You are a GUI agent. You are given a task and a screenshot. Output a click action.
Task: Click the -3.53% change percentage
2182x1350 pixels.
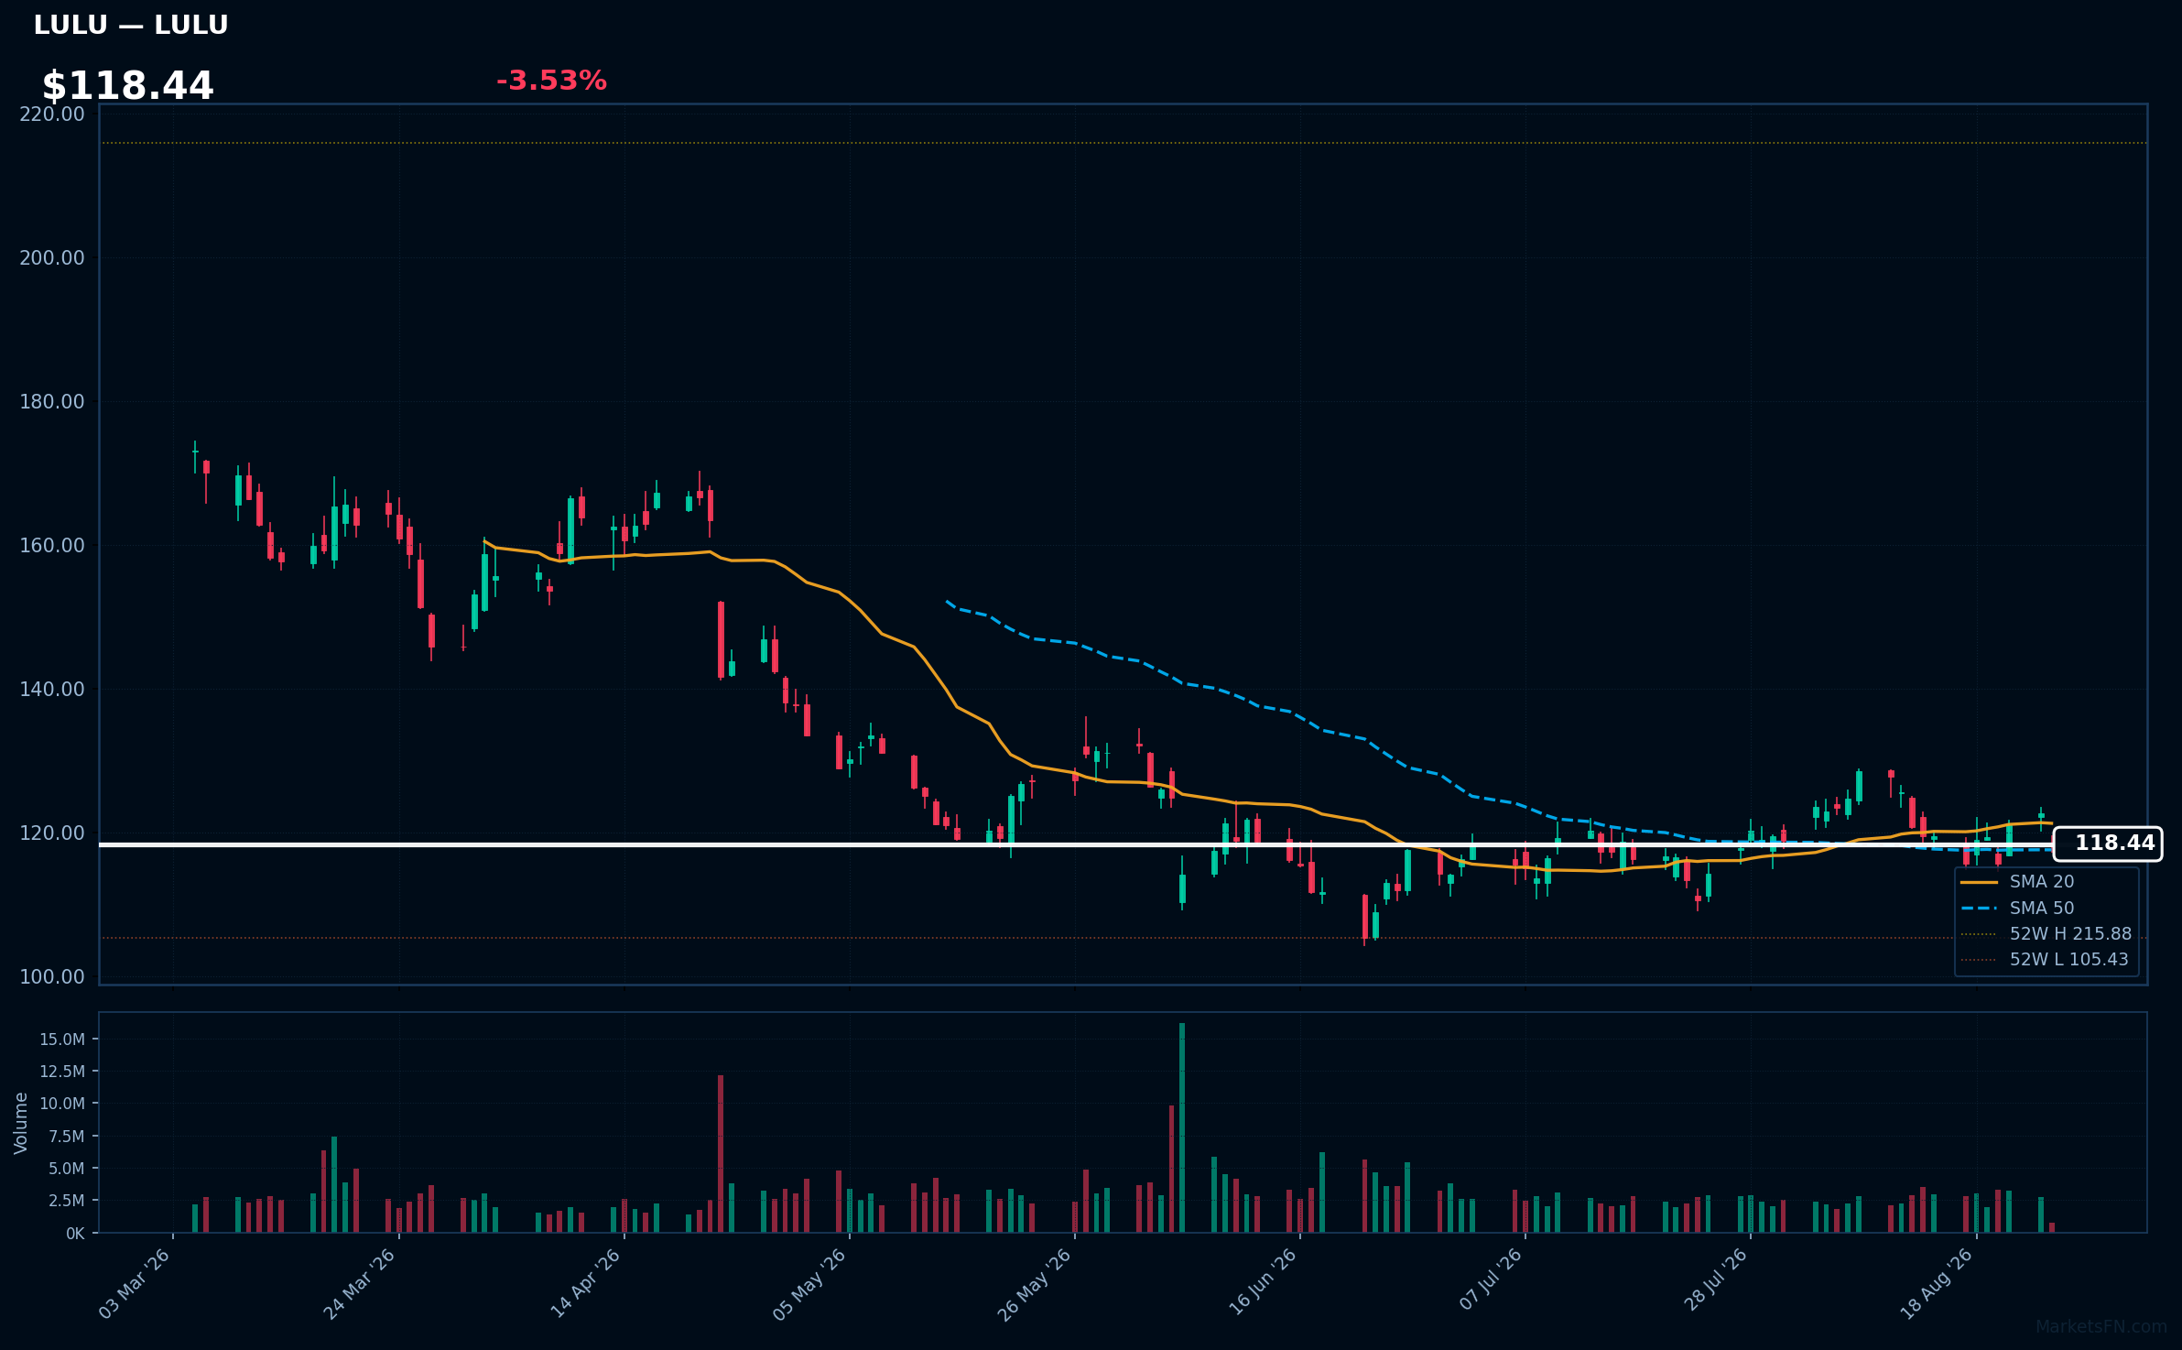[x=551, y=81]
